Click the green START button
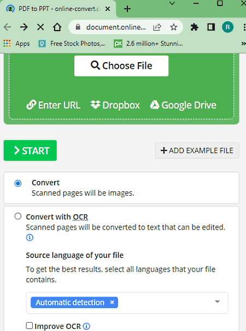 click(30, 151)
